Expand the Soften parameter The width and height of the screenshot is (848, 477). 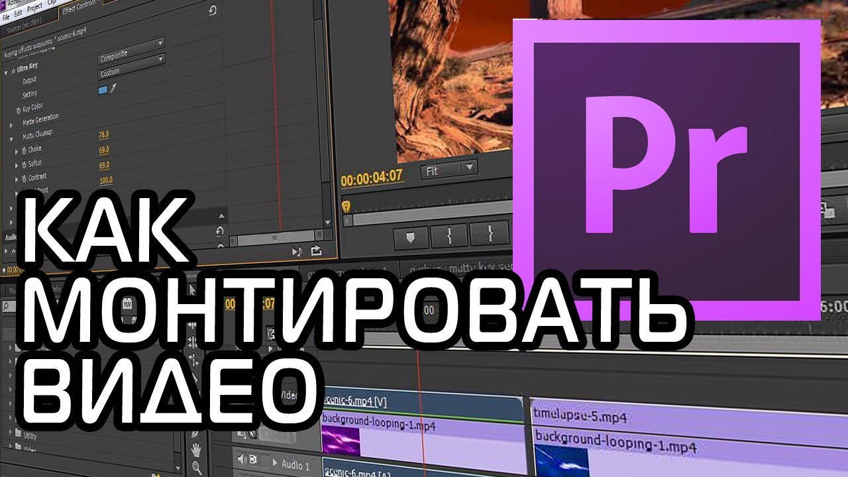(16, 166)
